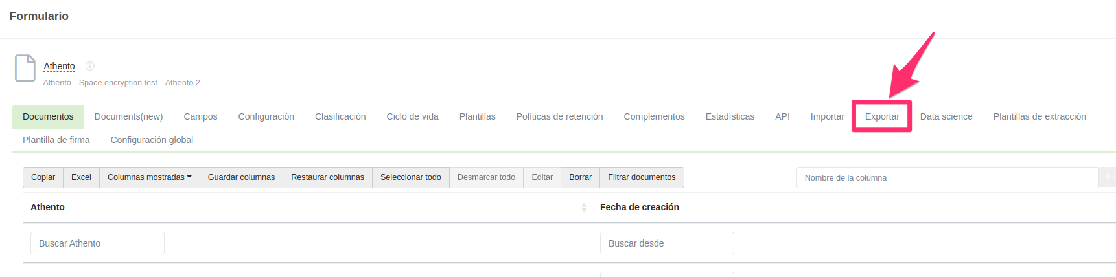
Task: Open the Columnas mostradas dropdown
Action: tap(149, 177)
